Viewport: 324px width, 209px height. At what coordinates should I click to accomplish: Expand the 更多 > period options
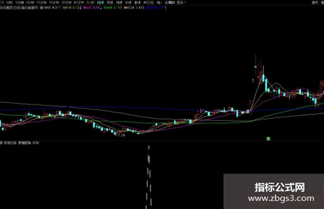[x=181, y=2]
